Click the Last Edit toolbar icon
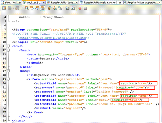This screenshot has height=123, width=162. point(4,8)
